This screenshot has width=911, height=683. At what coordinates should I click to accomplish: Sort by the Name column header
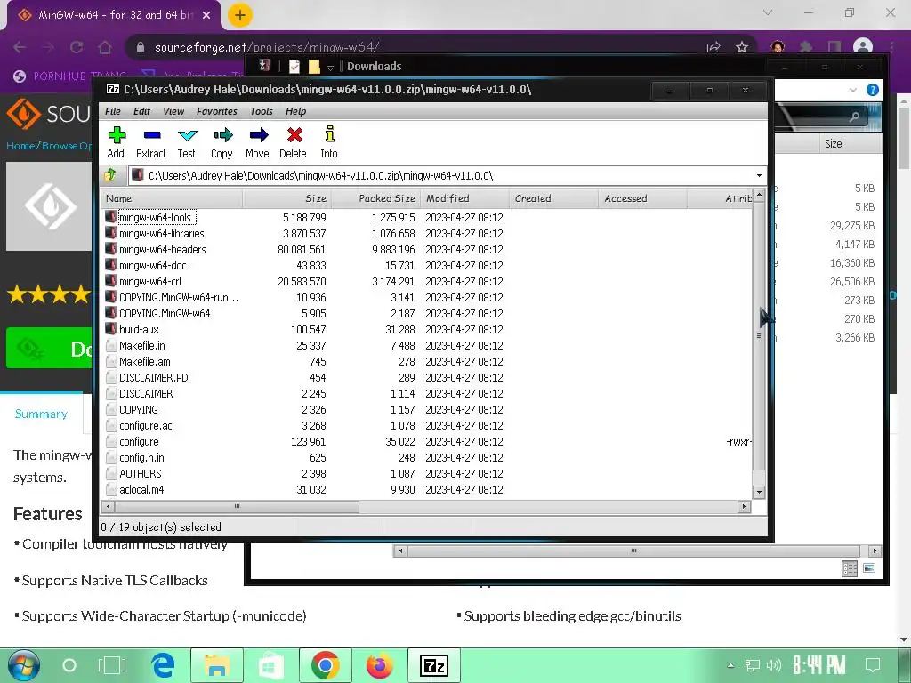pyautogui.click(x=172, y=198)
